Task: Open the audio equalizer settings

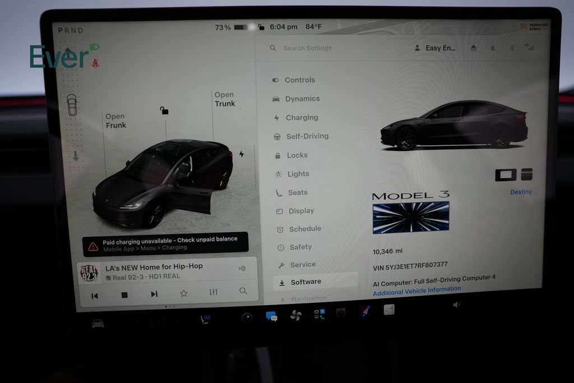Action: 214,292
